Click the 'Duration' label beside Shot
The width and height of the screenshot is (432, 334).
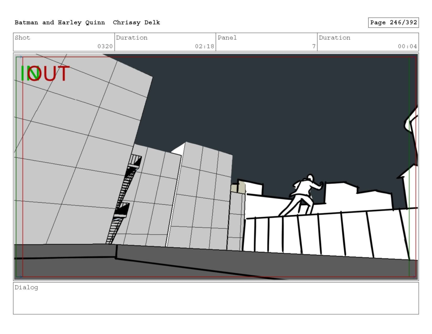click(x=132, y=37)
